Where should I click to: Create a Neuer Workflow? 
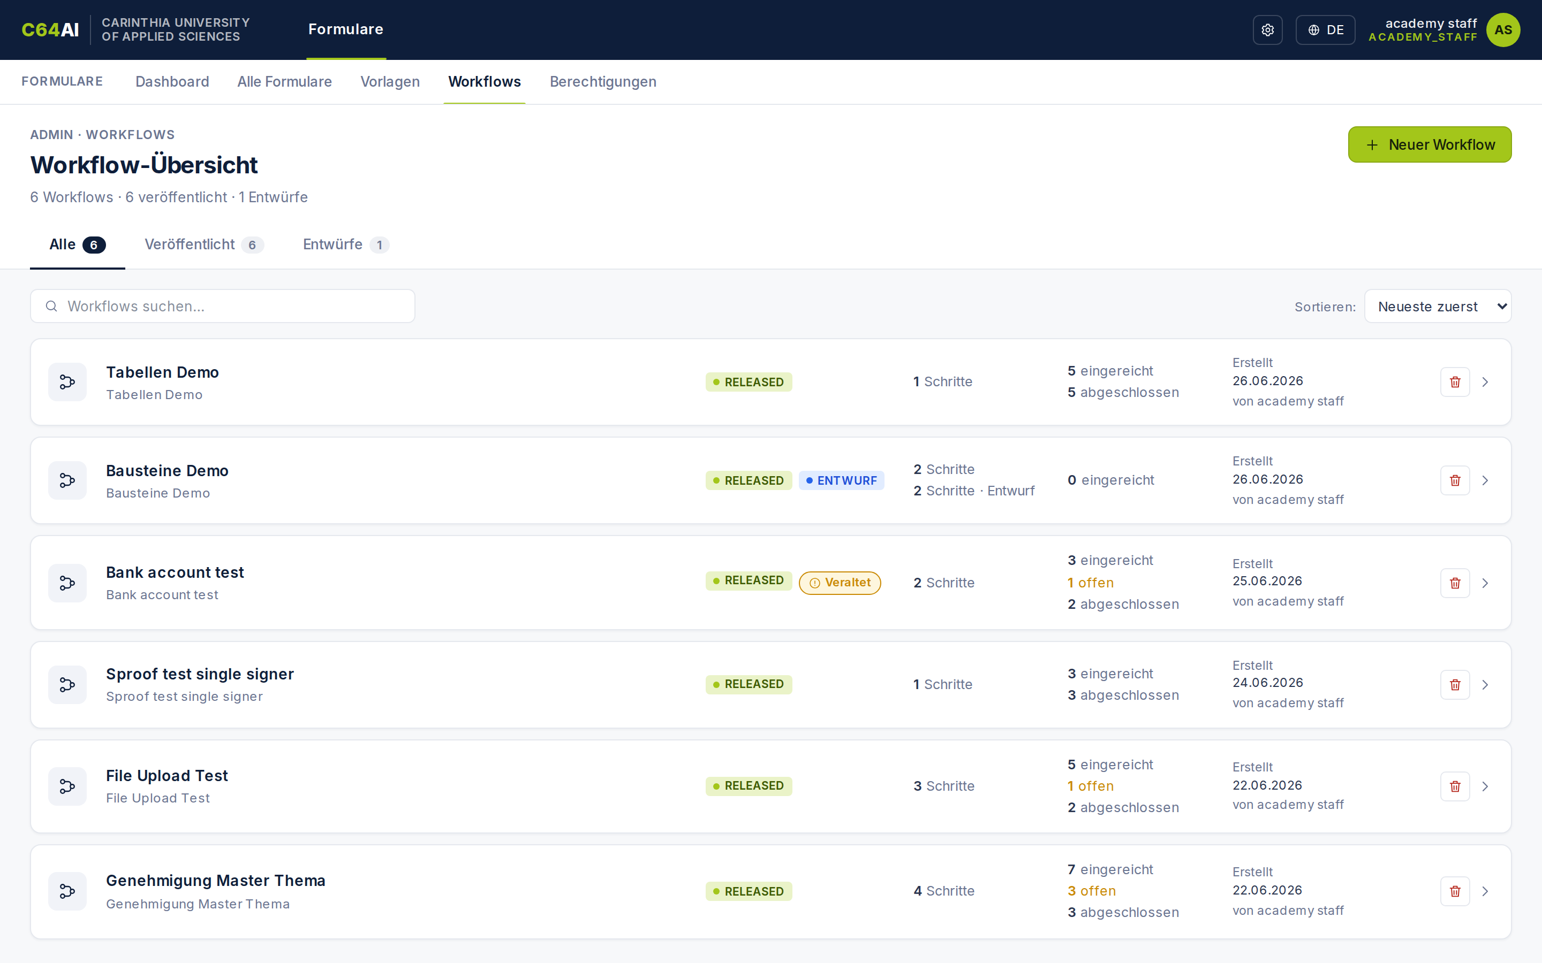[1430, 144]
